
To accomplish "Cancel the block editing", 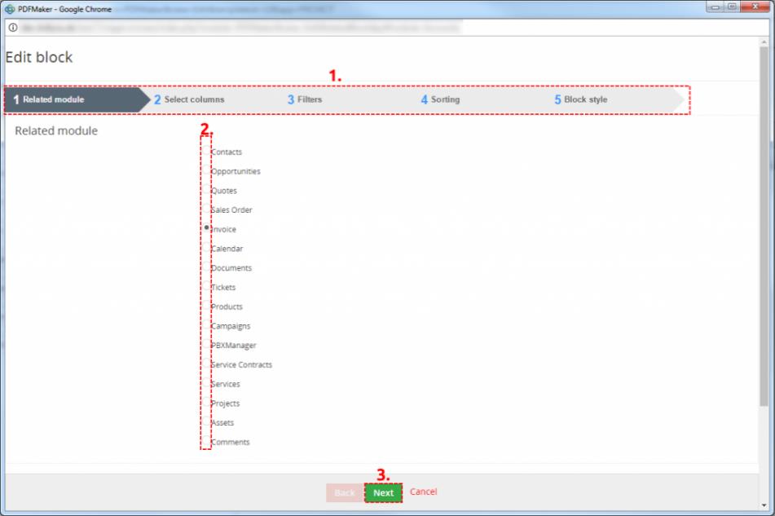I will [x=423, y=492].
